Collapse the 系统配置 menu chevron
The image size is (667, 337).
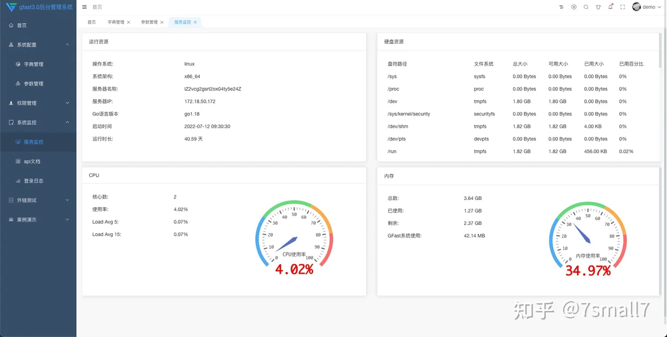[x=67, y=45]
